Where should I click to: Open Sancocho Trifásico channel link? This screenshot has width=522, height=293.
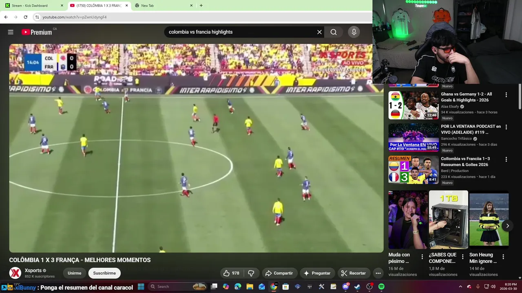point(456,139)
